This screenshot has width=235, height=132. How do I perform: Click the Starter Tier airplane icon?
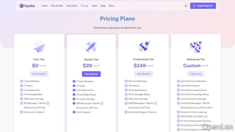click(x=91, y=47)
